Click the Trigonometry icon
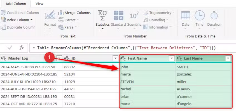Image resolution: width=236 pixels, height=111 pixels. coord(146,13)
